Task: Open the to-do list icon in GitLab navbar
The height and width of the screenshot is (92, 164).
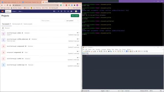Action: pos(68,11)
